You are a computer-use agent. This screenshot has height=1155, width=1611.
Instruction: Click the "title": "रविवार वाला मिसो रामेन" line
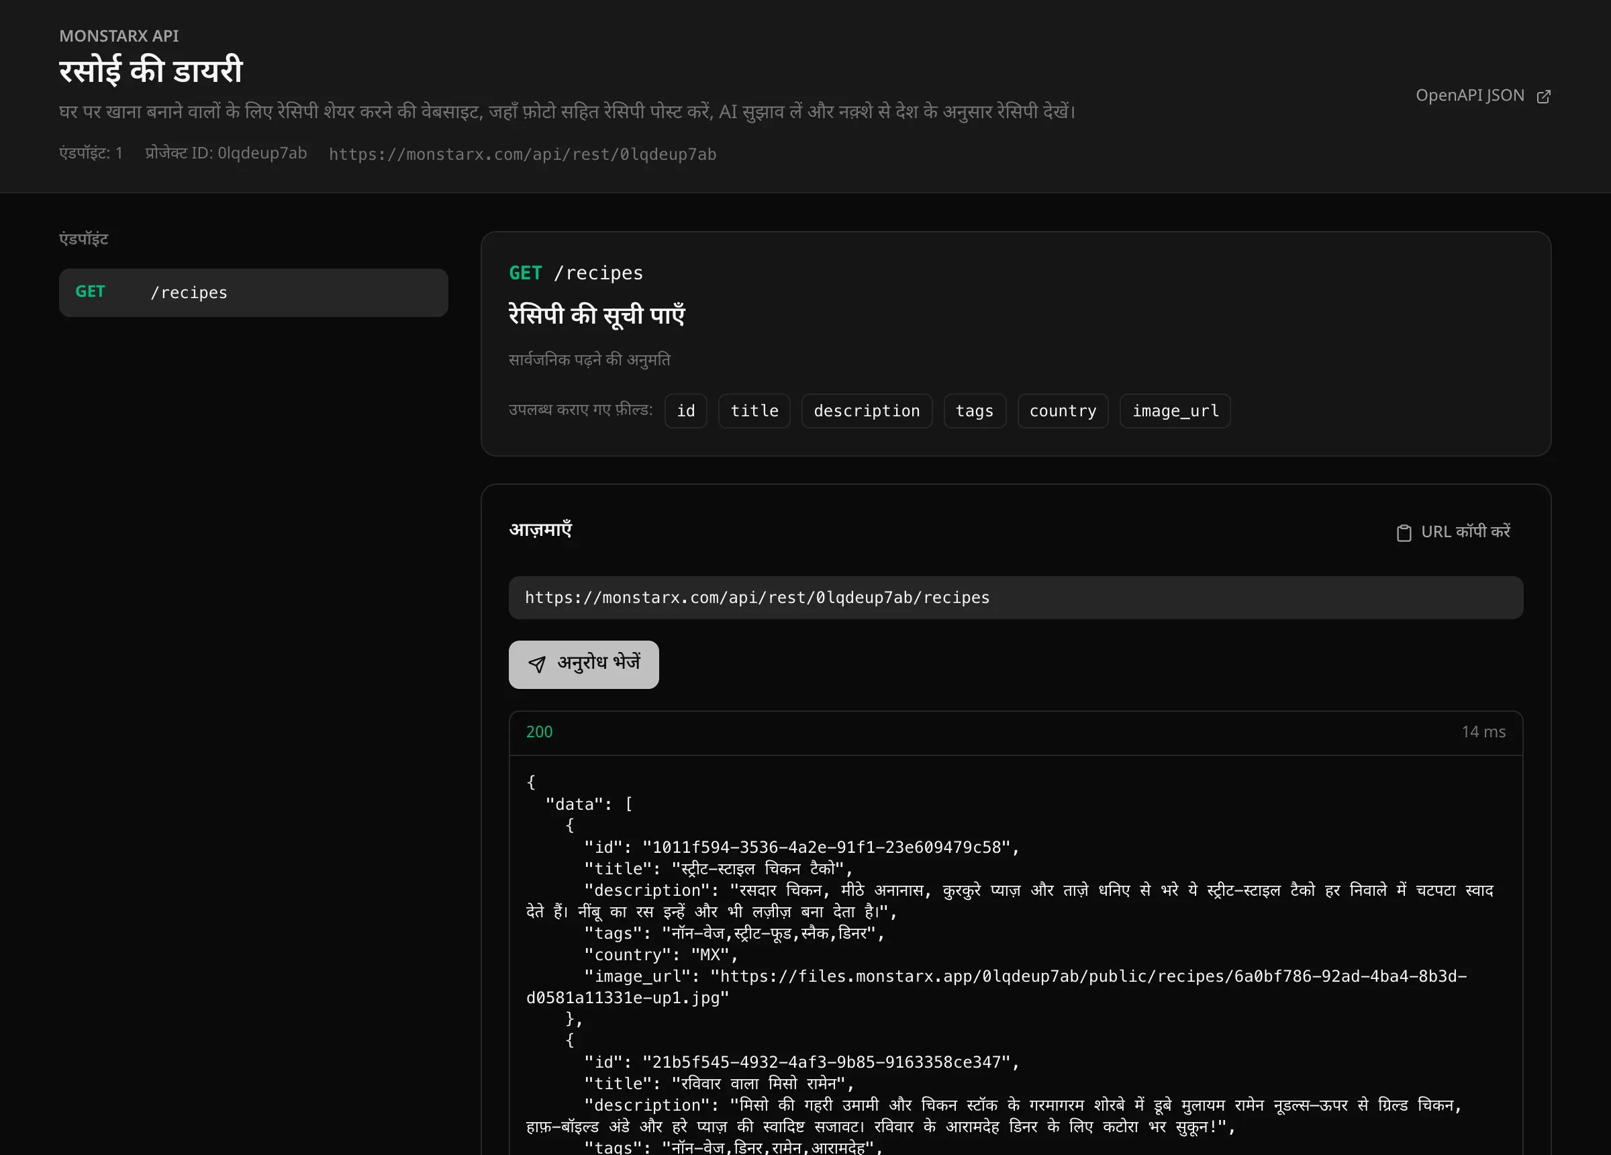[718, 1083]
